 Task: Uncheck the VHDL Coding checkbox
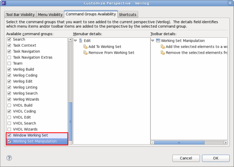click(9, 111)
